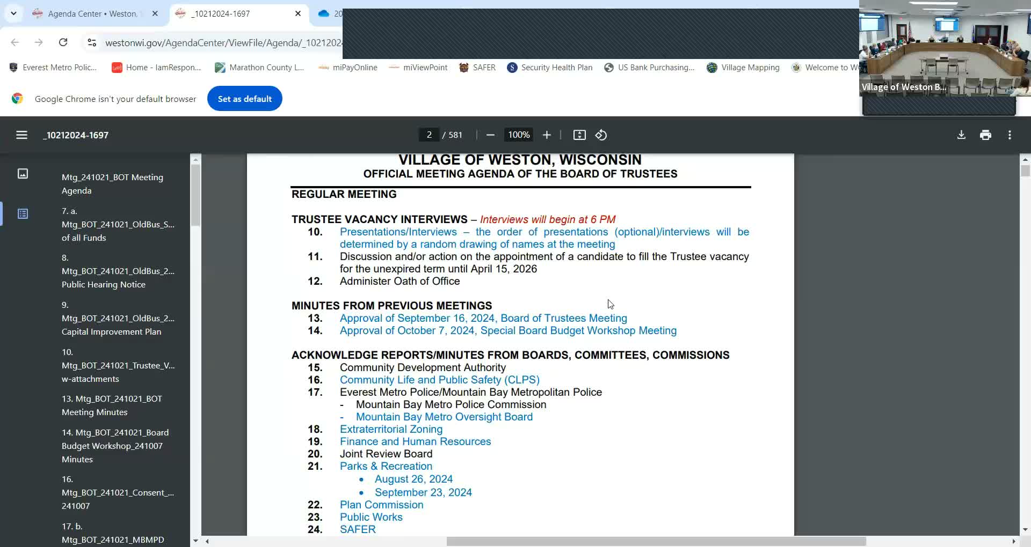Screen dimensions: 1031x547
Task: Click the PDF page number field
Action: pyautogui.click(x=429, y=135)
